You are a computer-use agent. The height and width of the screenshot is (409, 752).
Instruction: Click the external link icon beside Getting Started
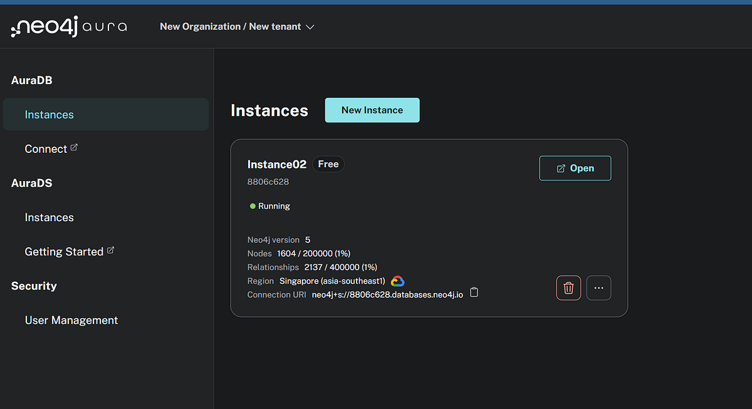coord(112,249)
